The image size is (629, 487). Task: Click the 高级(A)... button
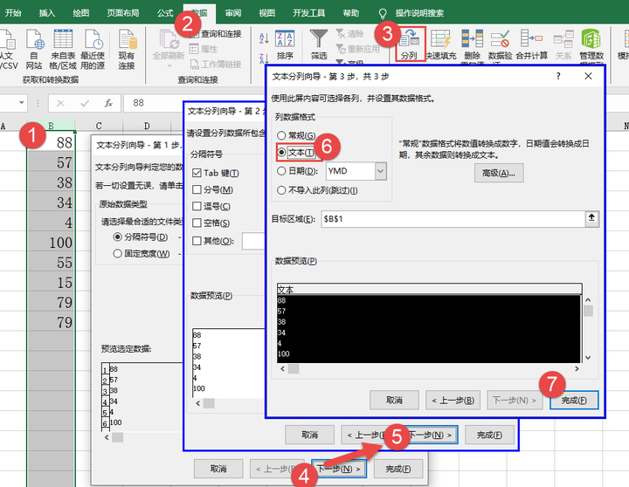click(x=499, y=173)
